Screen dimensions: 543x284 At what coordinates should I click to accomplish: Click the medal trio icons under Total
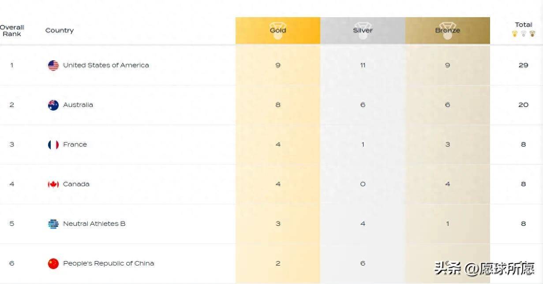click(524, 34)
